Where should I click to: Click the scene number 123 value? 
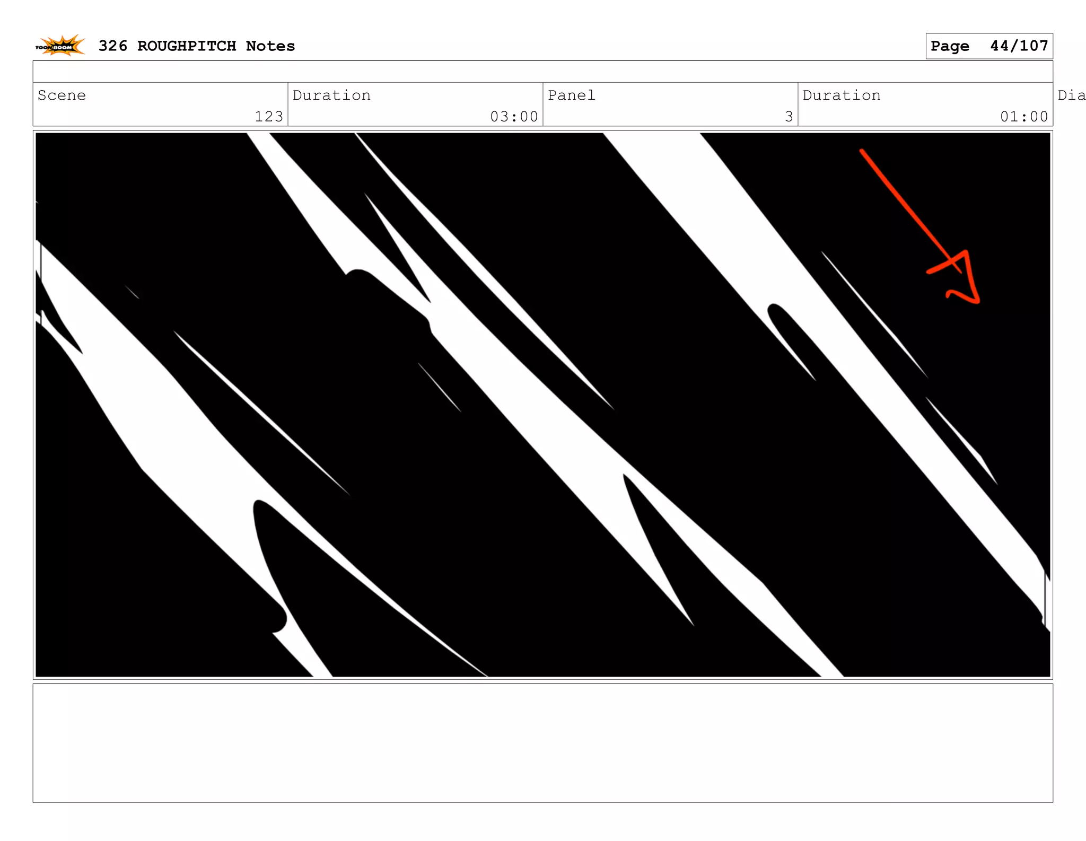269,116
